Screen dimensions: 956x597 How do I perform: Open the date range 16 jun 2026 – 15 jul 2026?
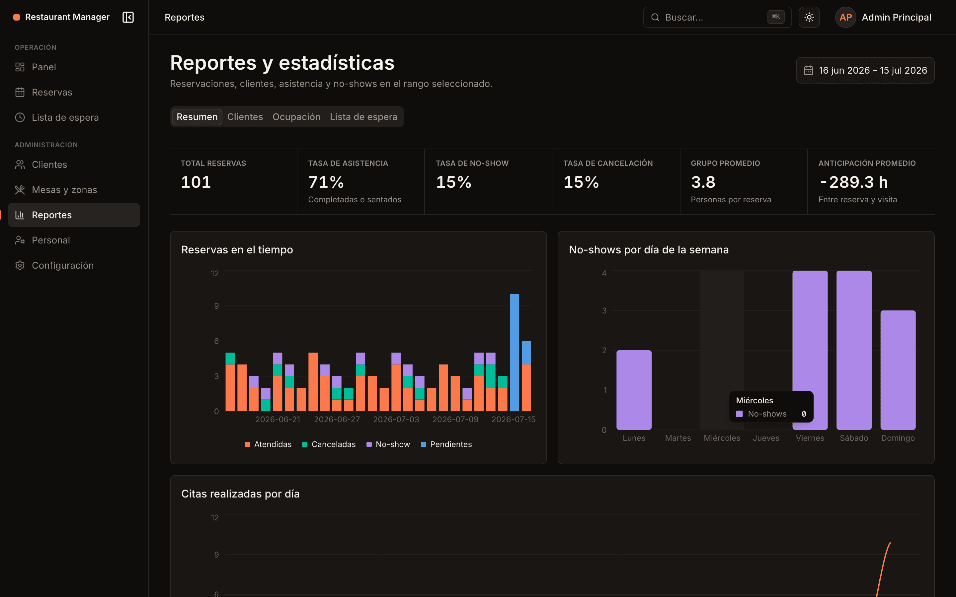tap(865, 70)
